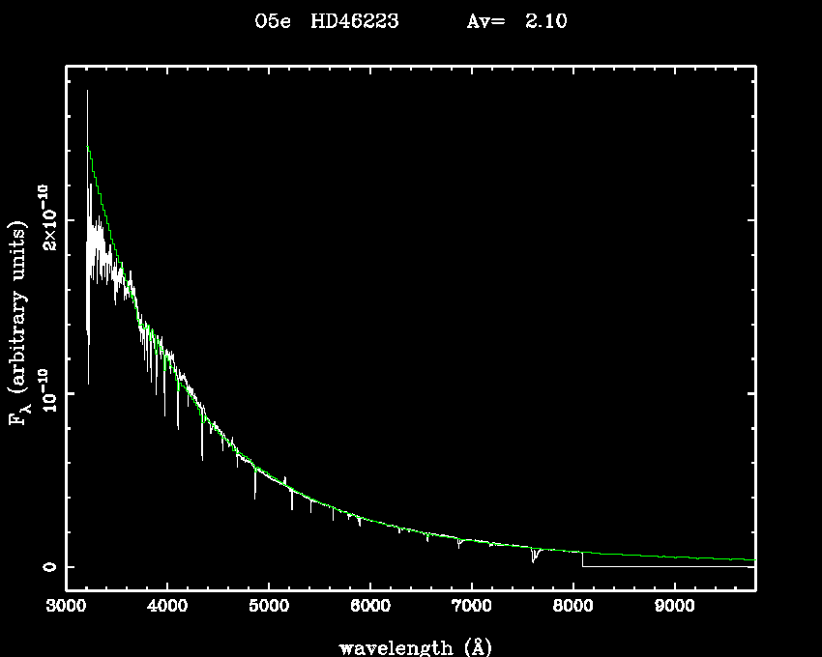The image size is (822, 657).
Task: Click the green model curve's right end
Action: point(751,559)
